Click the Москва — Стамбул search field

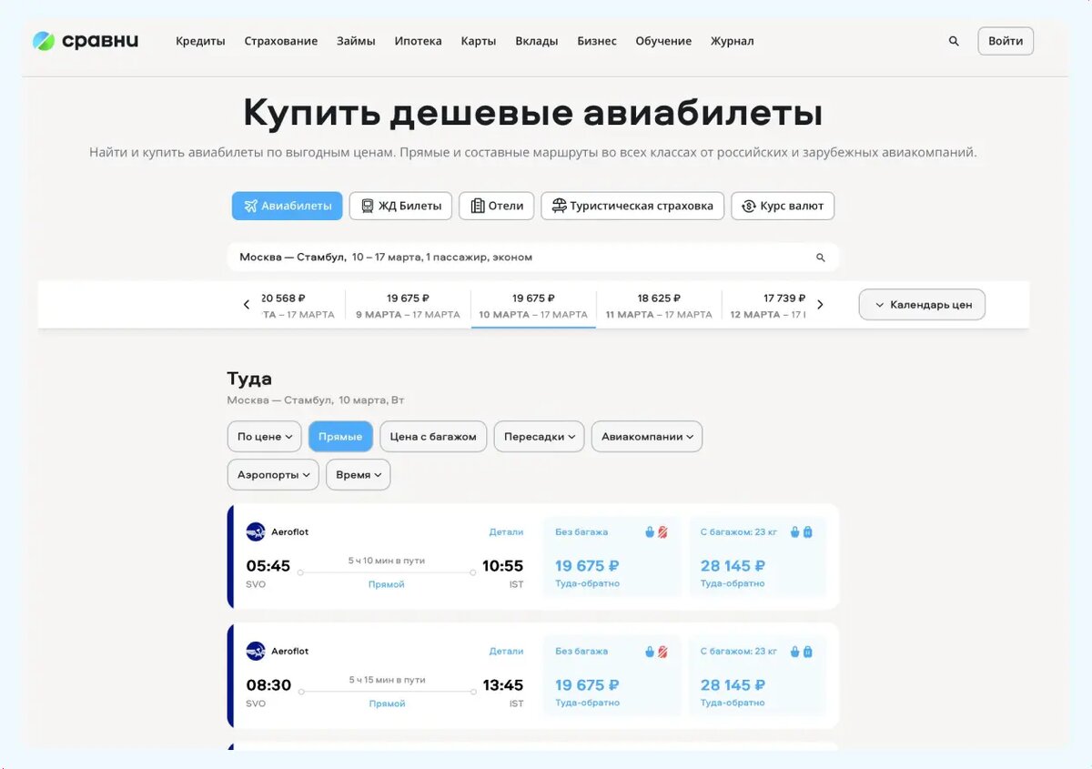pos(532,258)
